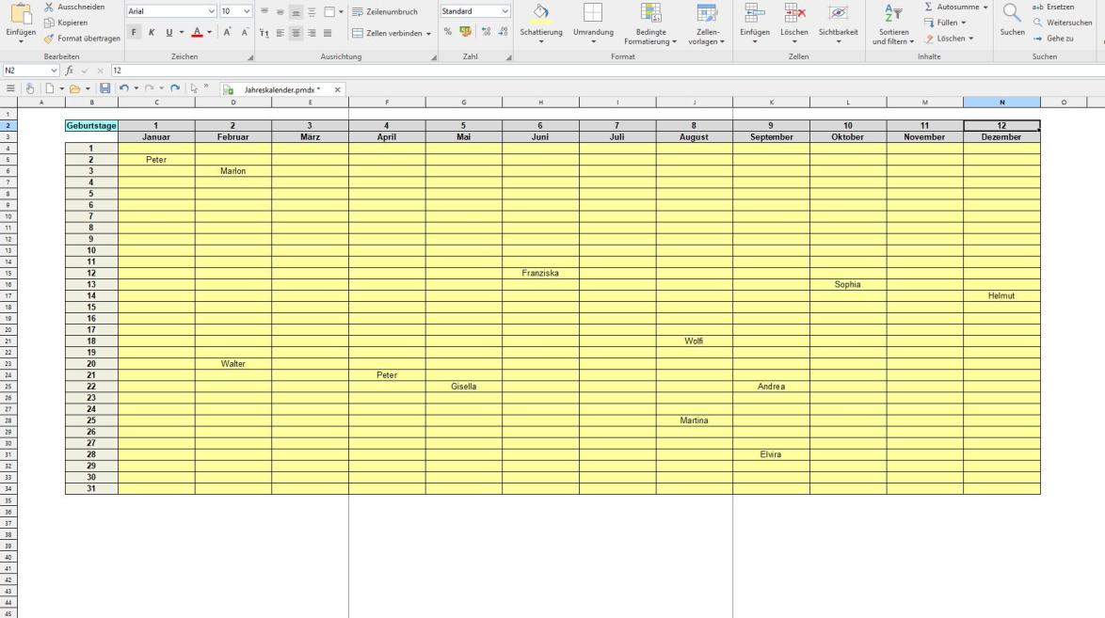Toggle italic formatting button K
1105x618 pixels.
click(150, 32)
